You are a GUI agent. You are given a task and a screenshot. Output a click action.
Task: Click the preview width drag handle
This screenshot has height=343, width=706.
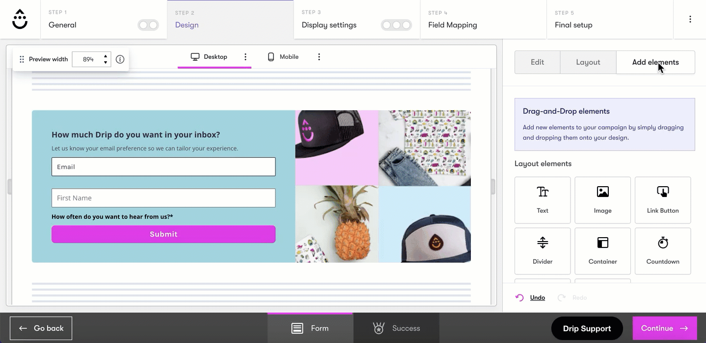(x=22, y=59)
